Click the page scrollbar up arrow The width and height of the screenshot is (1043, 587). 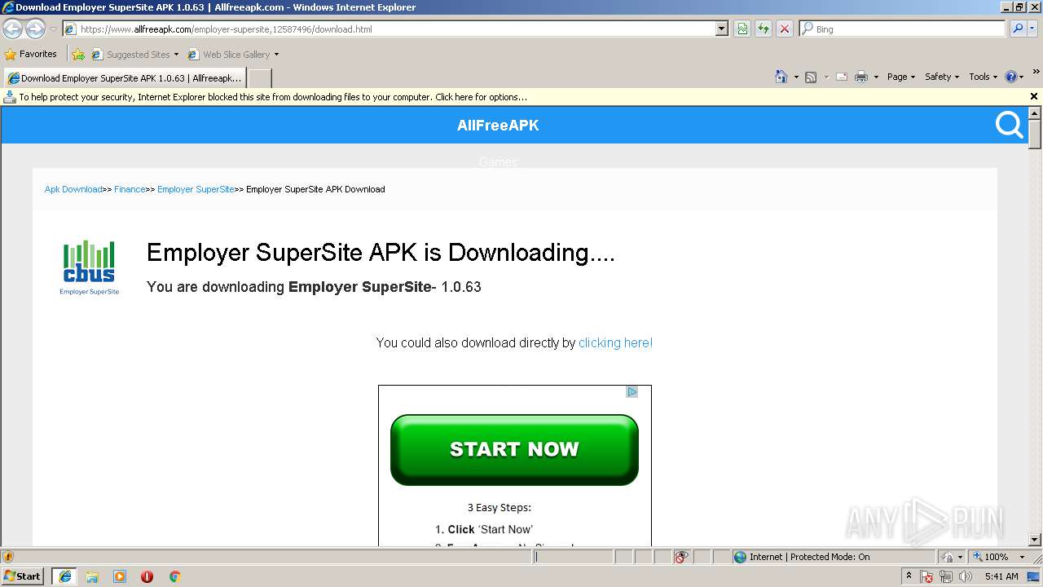pos(1035,113)
